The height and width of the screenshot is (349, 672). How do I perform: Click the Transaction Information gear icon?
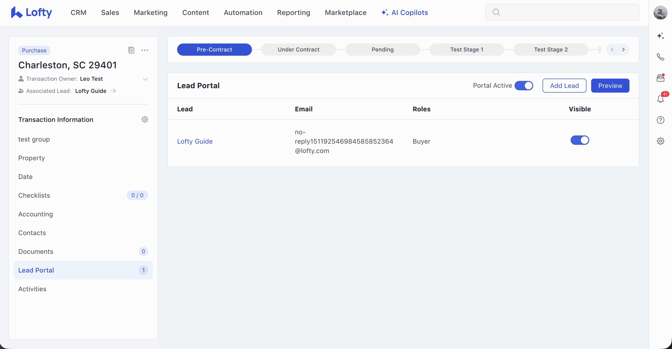pos(145,120)
